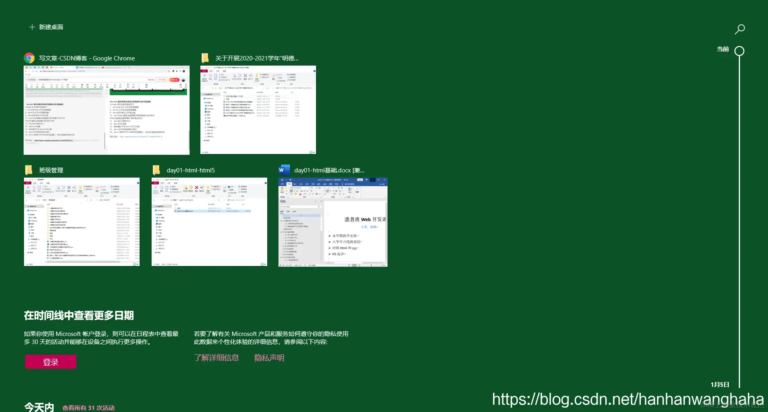Select the 1月5日 timeline date label
This screenshot has height=412, width=768.
coord(720,384)
